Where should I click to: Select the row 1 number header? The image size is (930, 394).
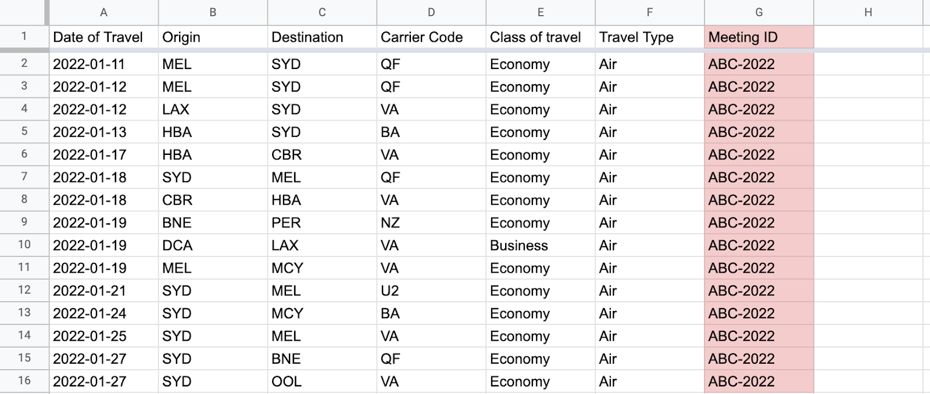coord(24,37)
